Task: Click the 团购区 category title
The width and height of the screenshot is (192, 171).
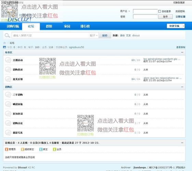Action: click(x=9, y=87)
